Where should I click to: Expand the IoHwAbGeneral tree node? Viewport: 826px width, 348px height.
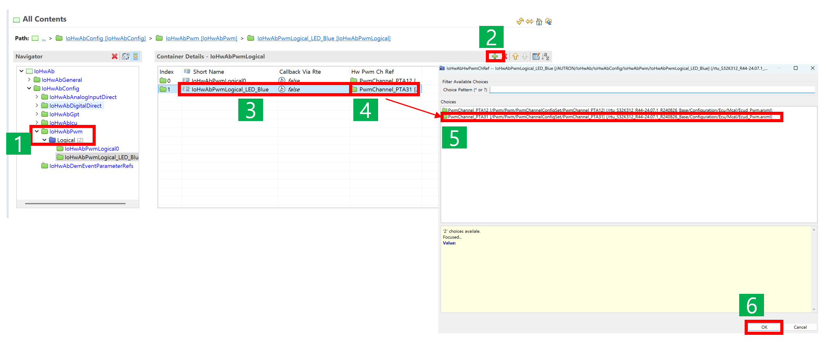pyautogui.click(x=29, y=80)
